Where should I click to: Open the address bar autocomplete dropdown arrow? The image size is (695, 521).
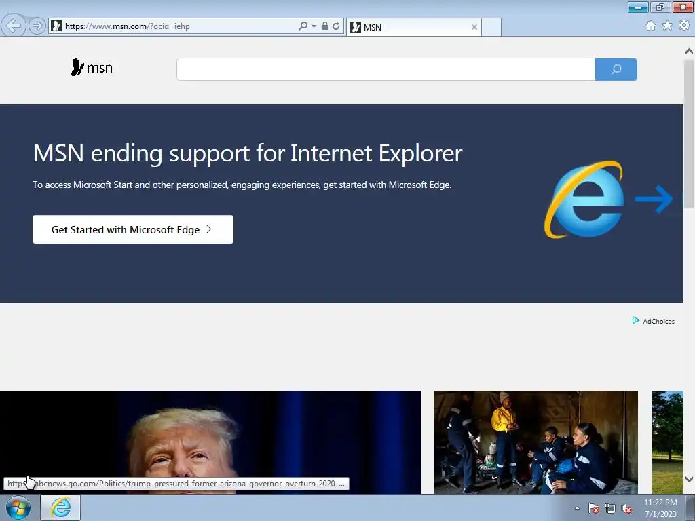(314, 26)
